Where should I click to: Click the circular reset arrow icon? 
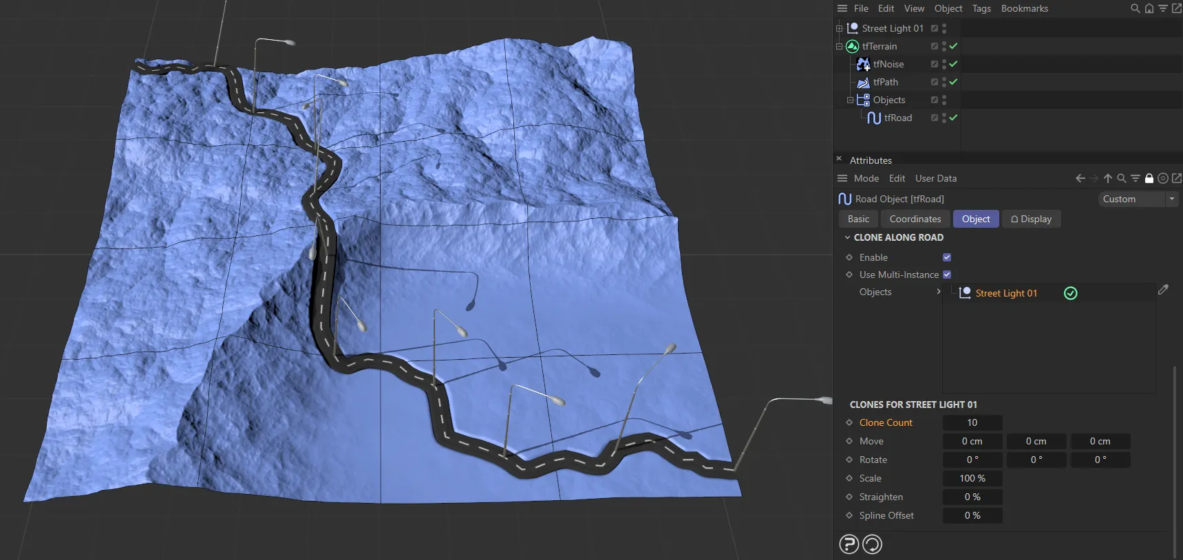click(872, 544)
